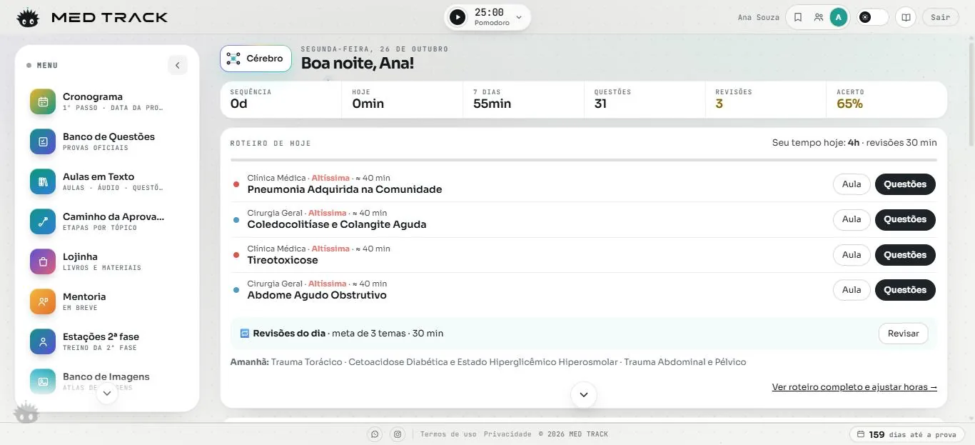The height and width of the screenshot is (445, 975).
Task: Open Questões for Abdome Agudo Obstrutivo
Action: (905, 290)
